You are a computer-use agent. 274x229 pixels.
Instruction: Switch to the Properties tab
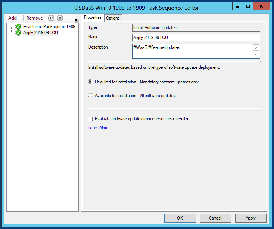[93, 17]
